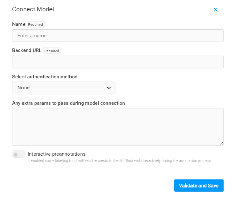Click the Backend URL label

click(x=27, y=50)
